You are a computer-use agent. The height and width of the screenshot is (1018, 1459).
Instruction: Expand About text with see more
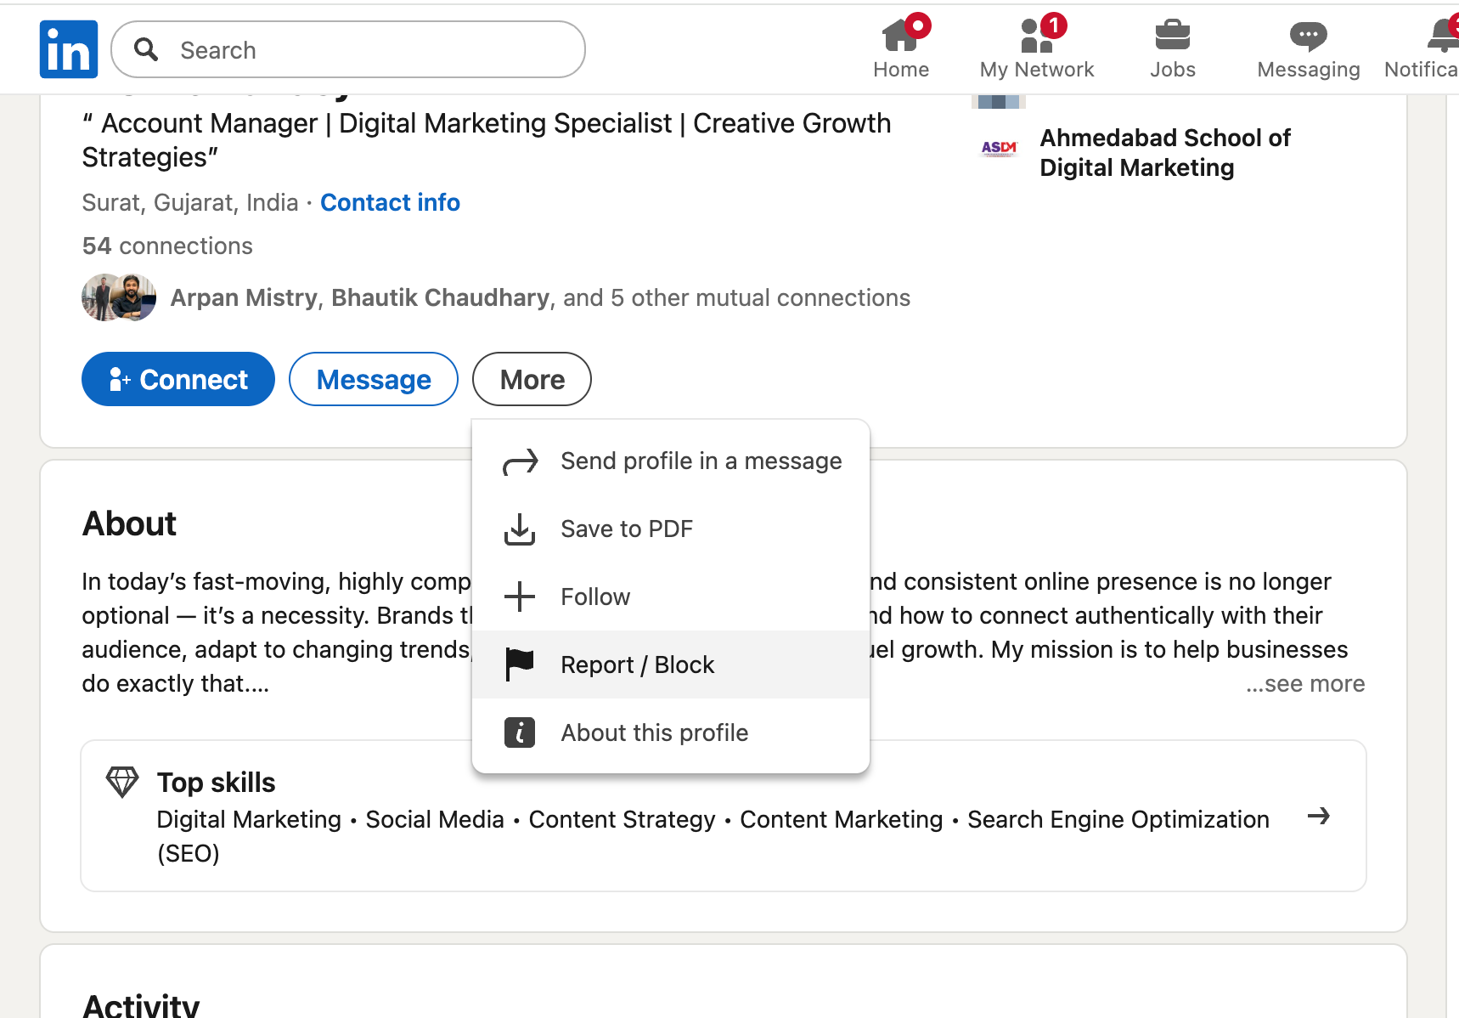1305,684
